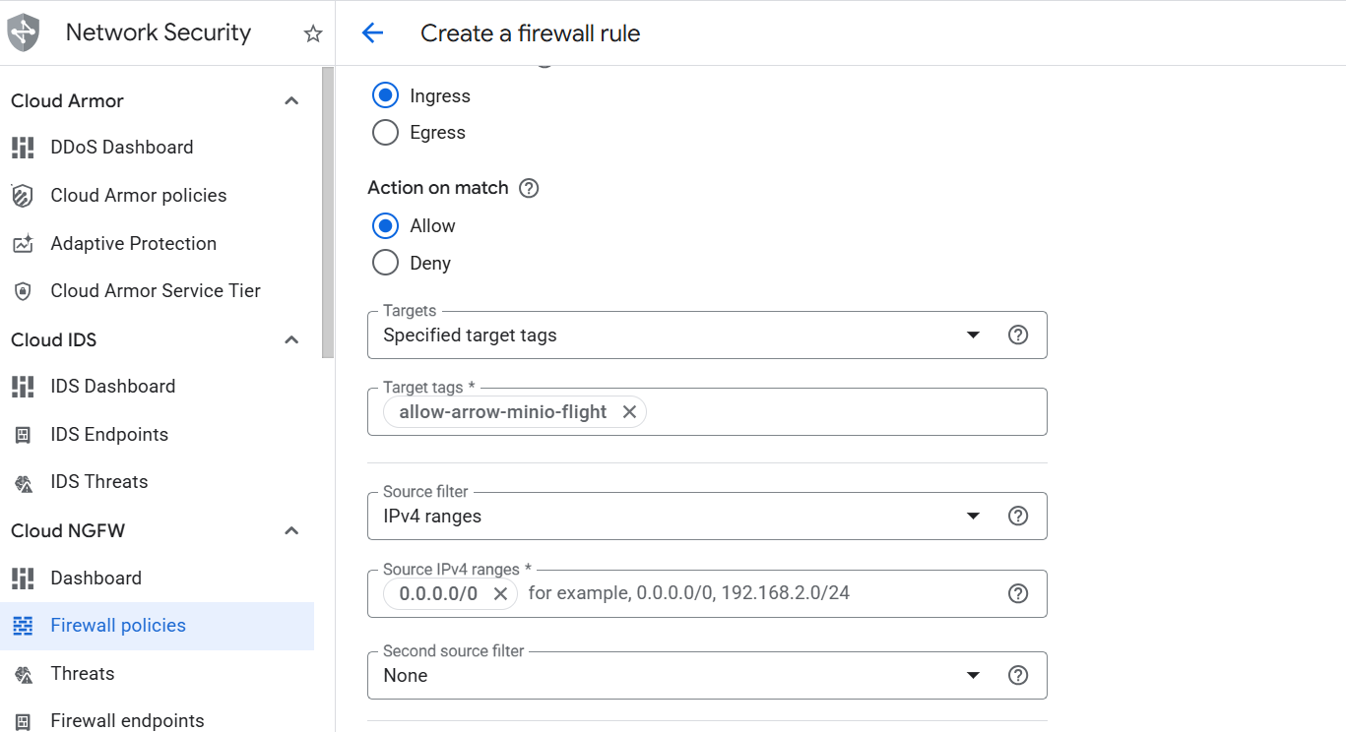1346x732 pixels.
Task: Open the Targets dropdown
Action: pos(973,335)
